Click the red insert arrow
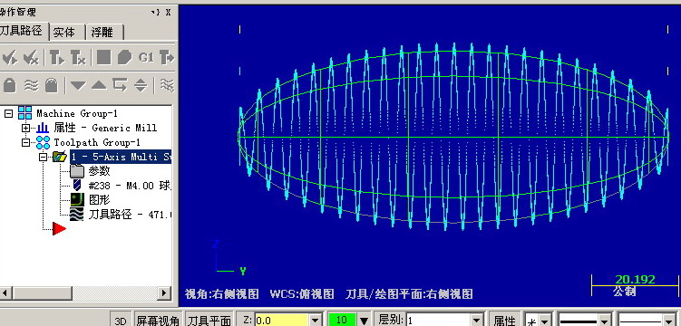Image resolution: width=681 pixels, height=326 pixels. 59,228
